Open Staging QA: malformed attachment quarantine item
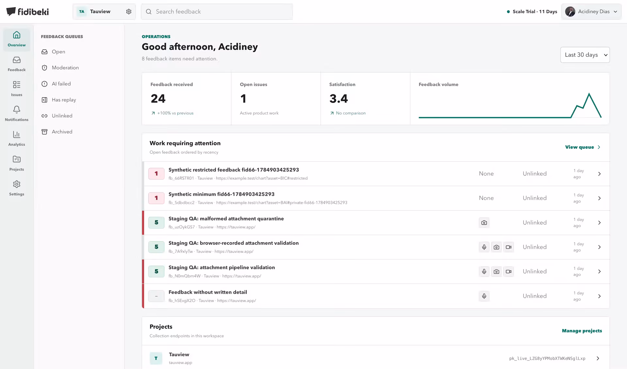 pos(376,223)
